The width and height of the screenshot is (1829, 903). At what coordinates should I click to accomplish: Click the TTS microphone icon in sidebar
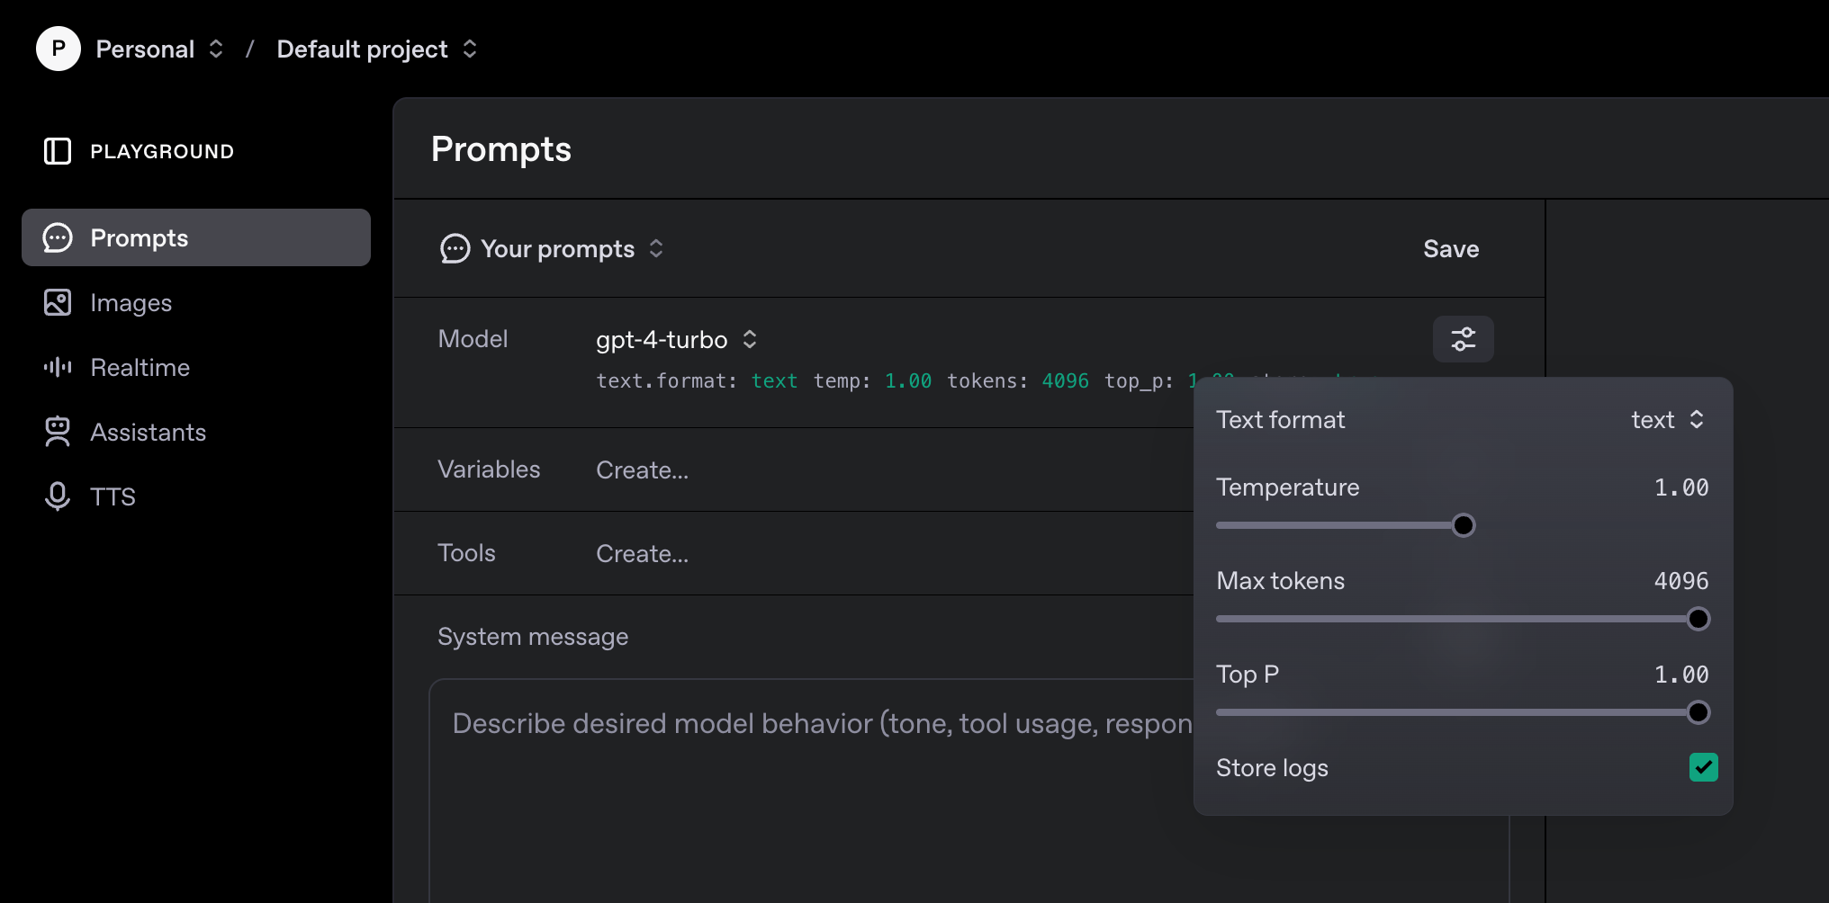58,496
